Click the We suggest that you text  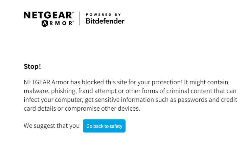[x=51, y=126]
